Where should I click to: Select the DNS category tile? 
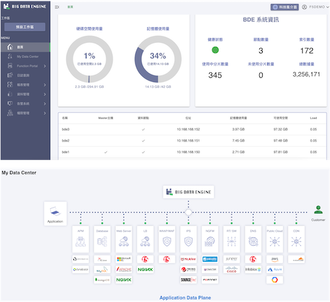(x=253, y=239)
